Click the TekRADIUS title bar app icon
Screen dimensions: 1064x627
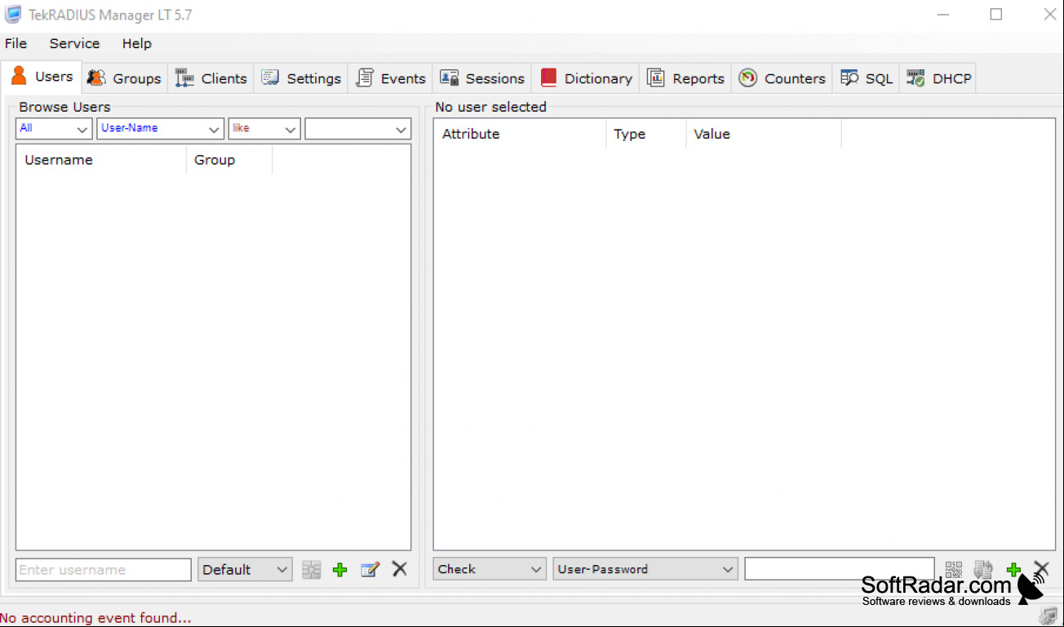pos(13,15)
